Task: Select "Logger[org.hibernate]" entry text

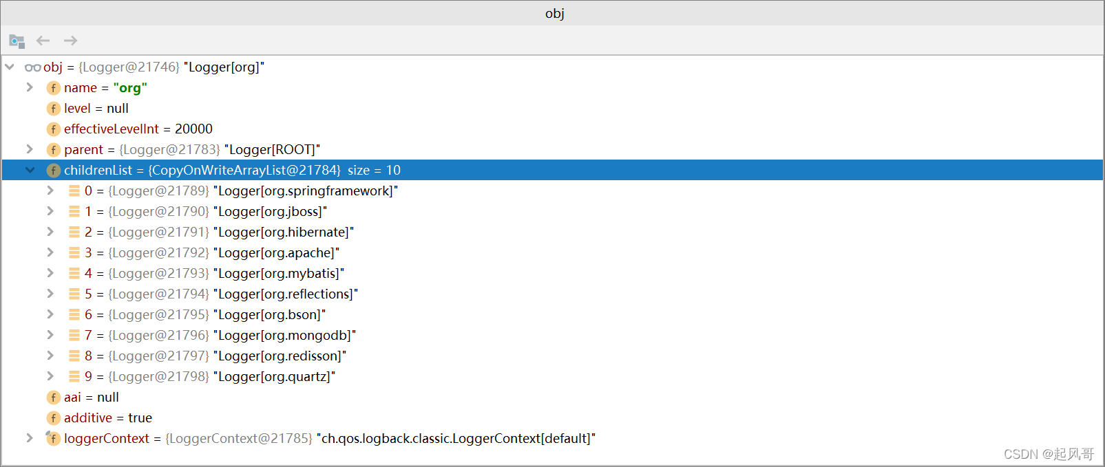Action: 284,232
